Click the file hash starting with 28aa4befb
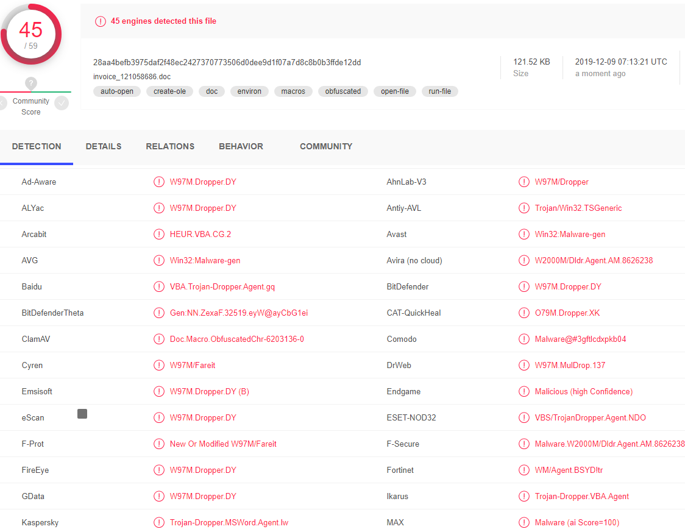The width and height of the screenshot is (685, 532). tap(227, 62)
